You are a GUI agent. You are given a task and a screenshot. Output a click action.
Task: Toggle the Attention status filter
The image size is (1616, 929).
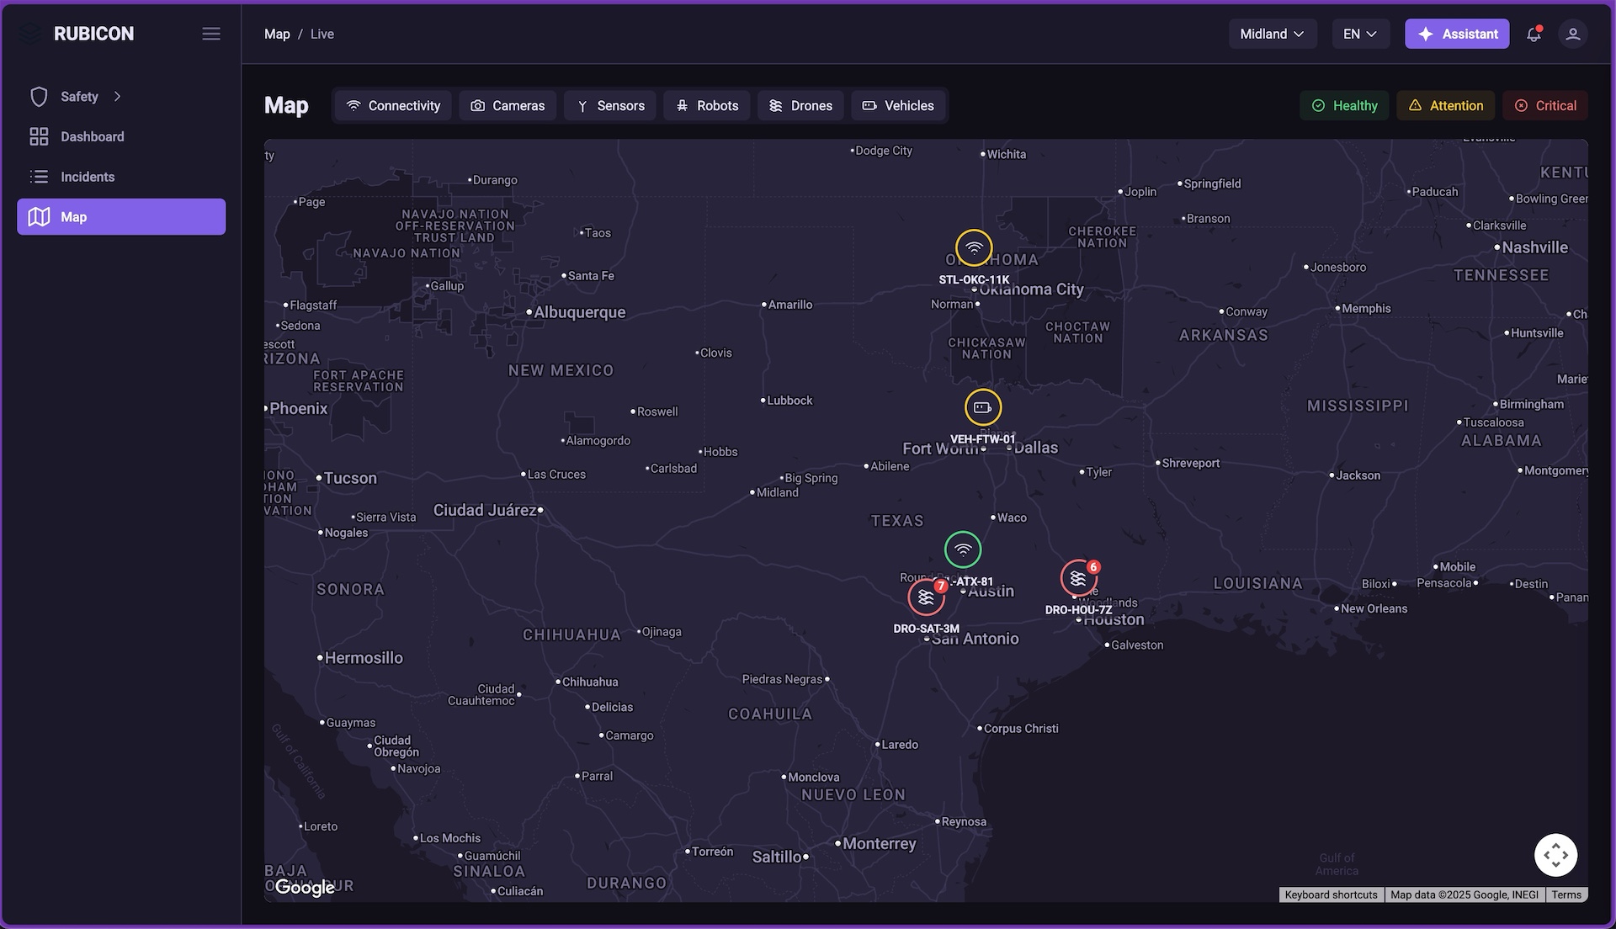point(1446,105)
